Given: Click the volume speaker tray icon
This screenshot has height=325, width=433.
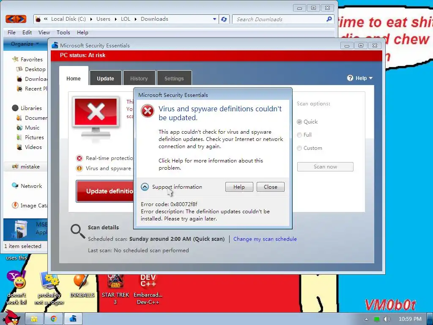Looking at the screenshot, I should (x=386, y=319).
